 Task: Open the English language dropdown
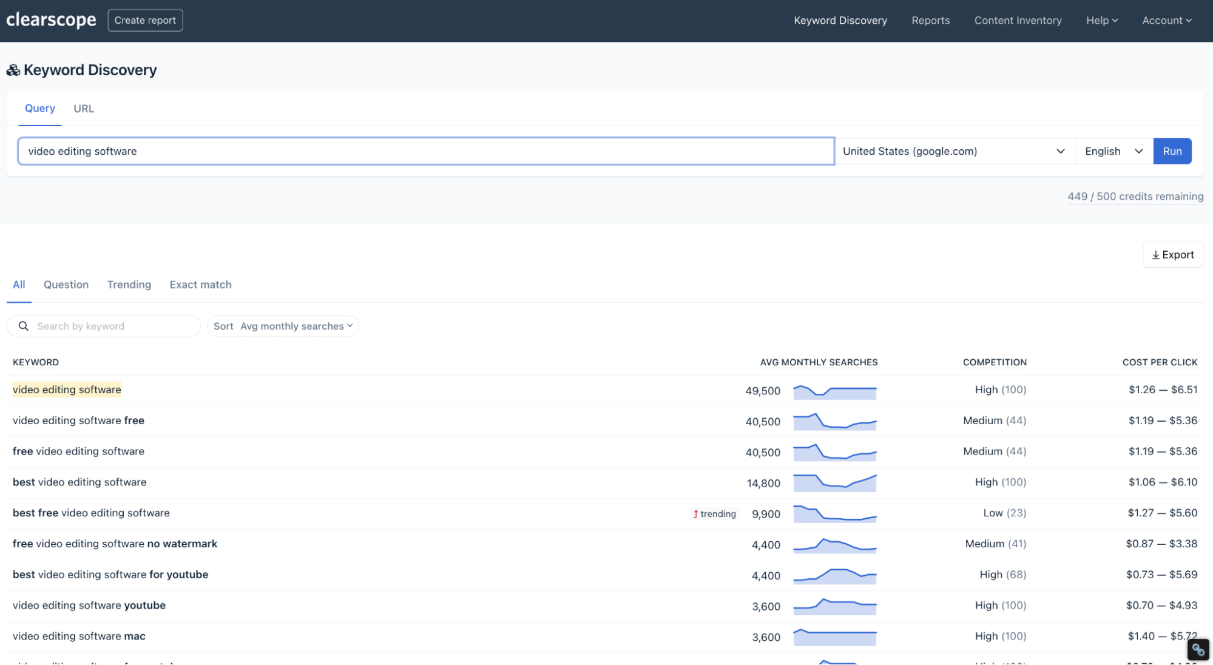[1113, 151]
